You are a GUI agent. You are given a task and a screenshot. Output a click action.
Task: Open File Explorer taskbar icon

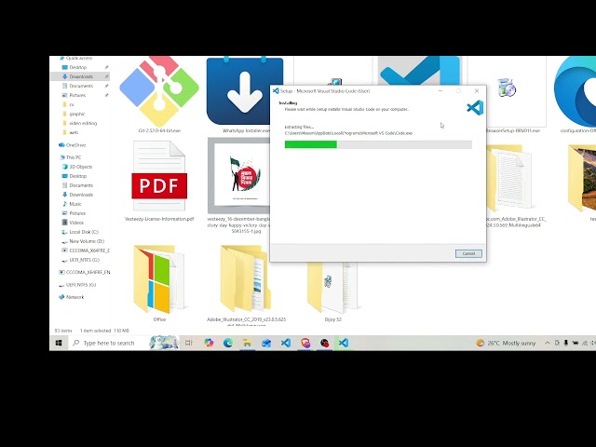pyautogui.click(x=247, y=343)
